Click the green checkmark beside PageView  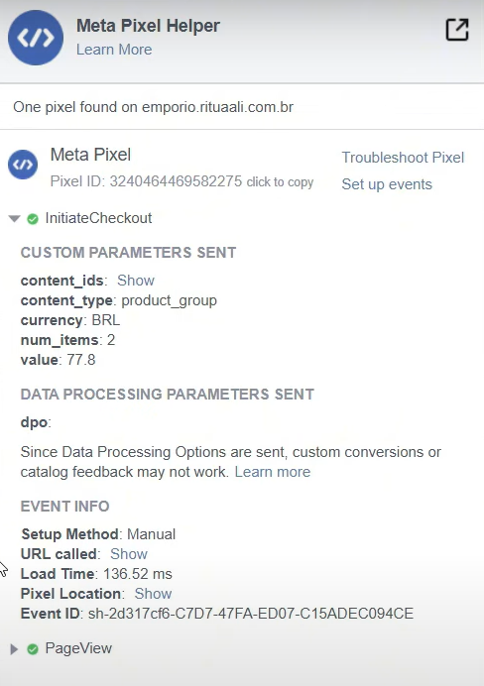click(x=33, y=648)
